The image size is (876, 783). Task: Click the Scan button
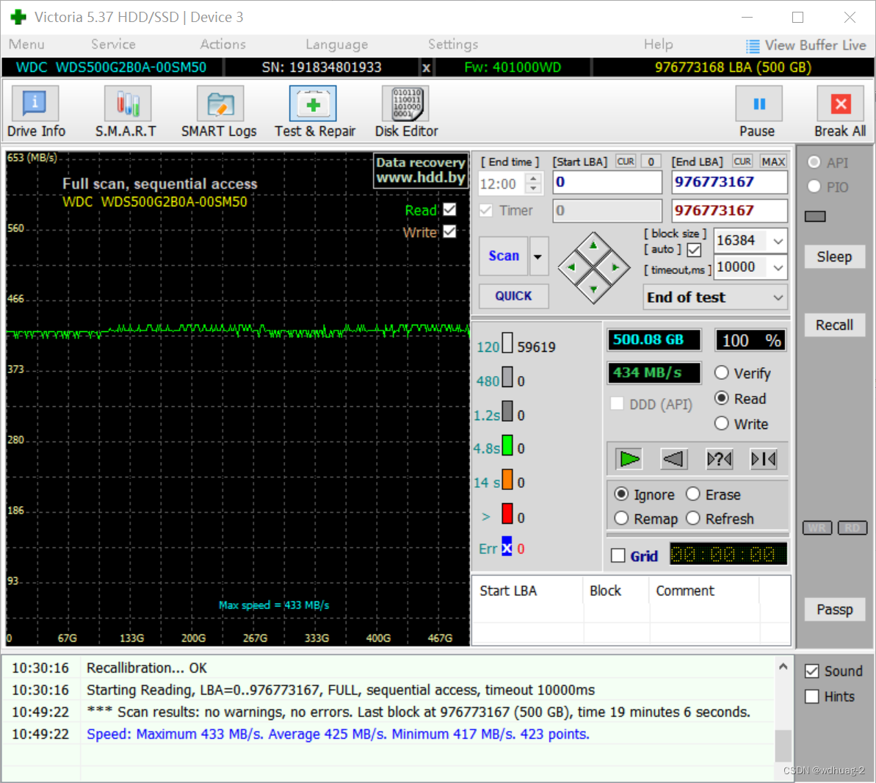(x=504, y=256)
